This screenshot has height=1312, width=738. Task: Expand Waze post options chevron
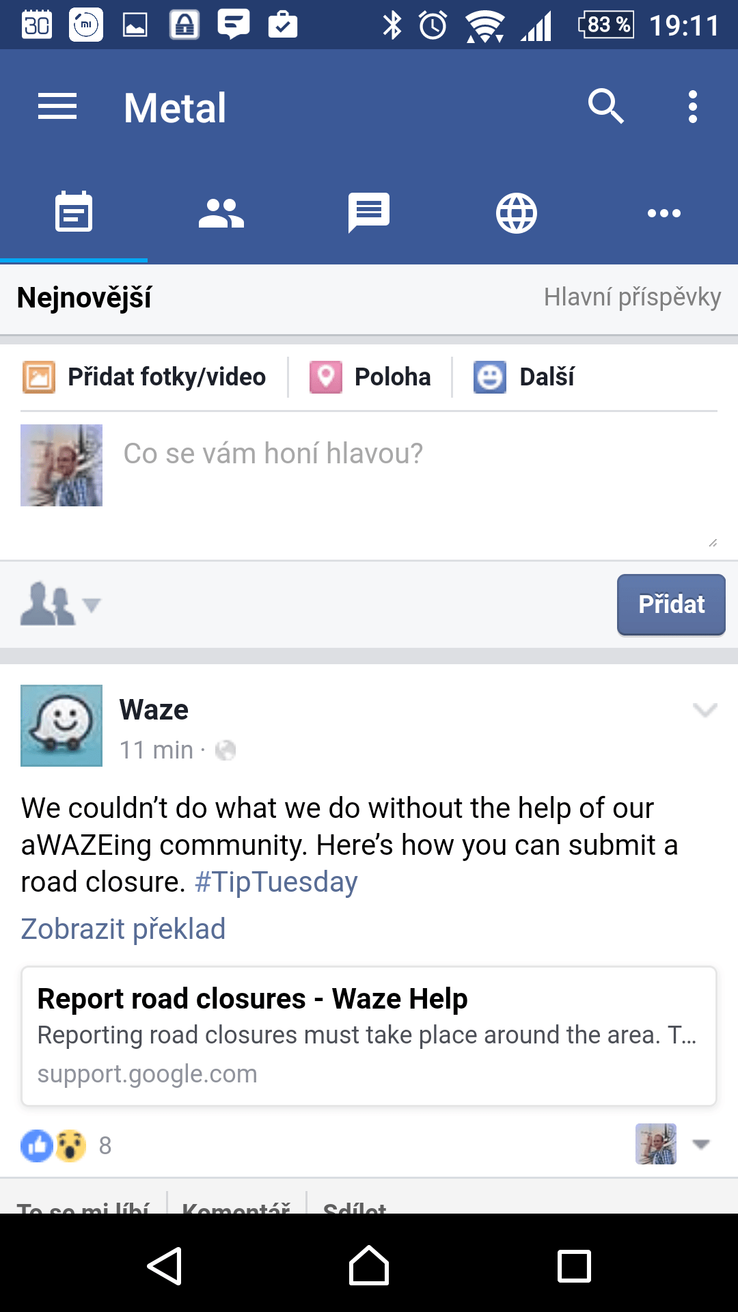click(x=705, y=710)
